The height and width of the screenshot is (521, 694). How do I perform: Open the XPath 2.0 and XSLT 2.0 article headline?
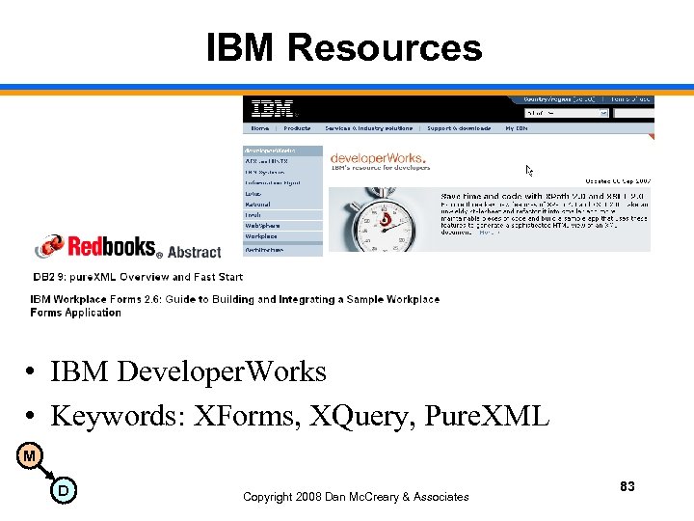coord(542,196)
